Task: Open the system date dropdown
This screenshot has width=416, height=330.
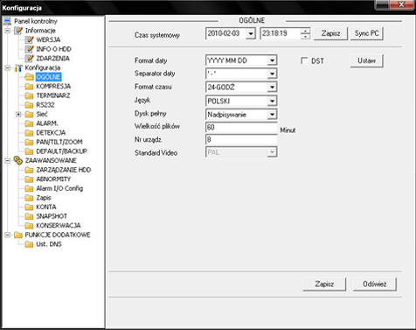Action: 251,33
